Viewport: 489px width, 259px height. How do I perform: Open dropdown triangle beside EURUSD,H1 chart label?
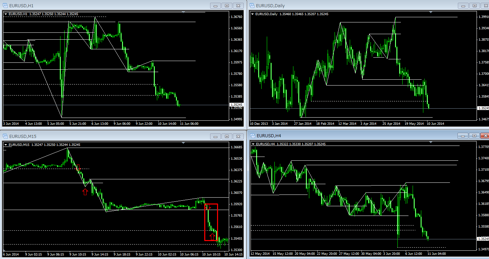tap(6, 14)
